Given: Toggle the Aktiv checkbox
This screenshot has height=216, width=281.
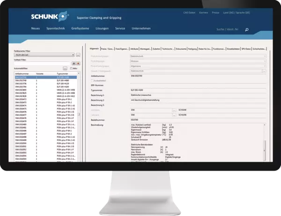Looking at the screenshot, I should click(x=71, y=68).
